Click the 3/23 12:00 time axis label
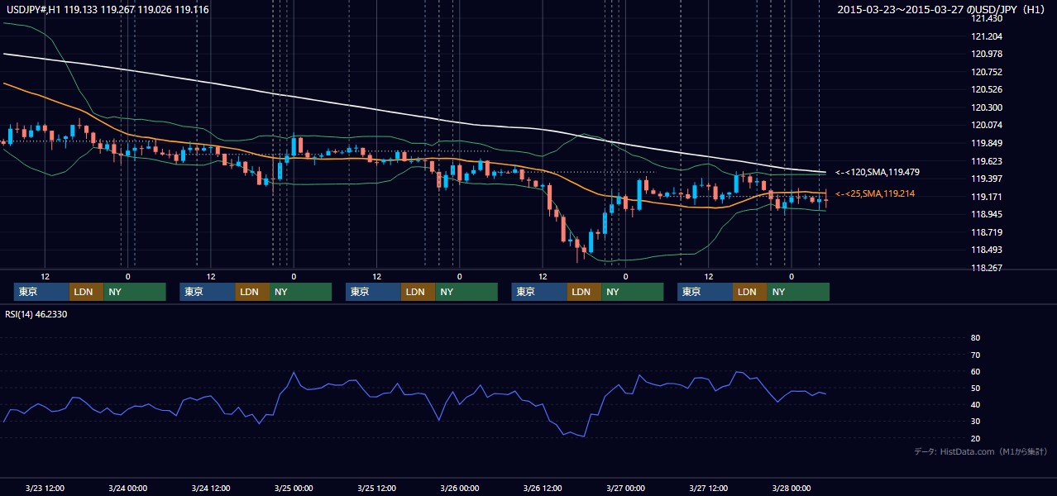1057x496 pixels. pos(45,488)
